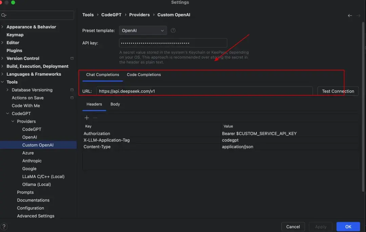Image resolution: width=366 pixels, height=232 pixels.
Task: Collapse the Providers tree node
Action: [13, 121]
